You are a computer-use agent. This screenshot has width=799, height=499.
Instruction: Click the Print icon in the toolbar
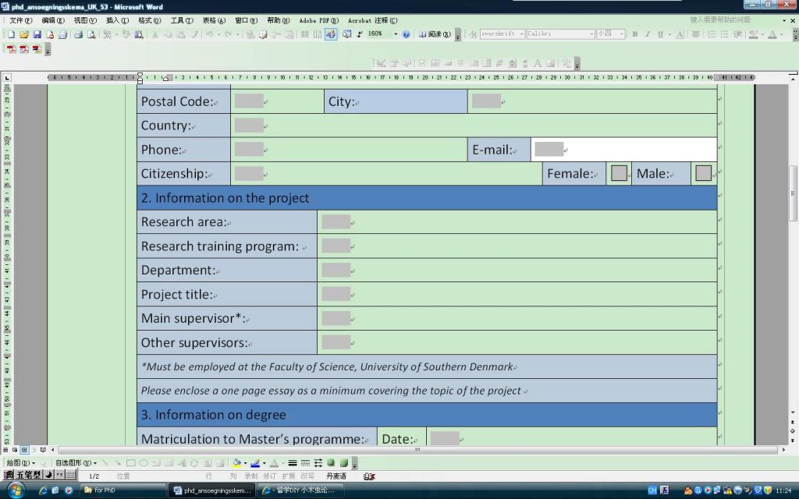[78, 34]
